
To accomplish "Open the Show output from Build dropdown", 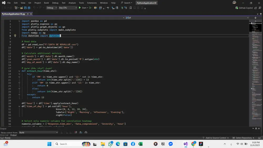I will coord(38,132).
